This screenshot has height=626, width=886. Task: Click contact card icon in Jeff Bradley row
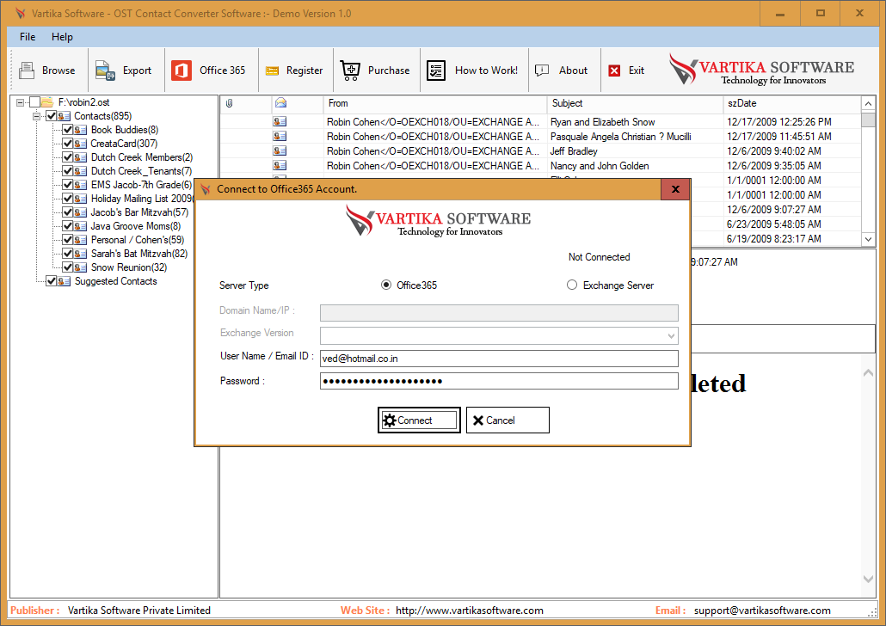280,150
